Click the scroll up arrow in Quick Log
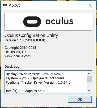Image resolution: width=97 pixels, height=108 pixels. tap(89, 74)
